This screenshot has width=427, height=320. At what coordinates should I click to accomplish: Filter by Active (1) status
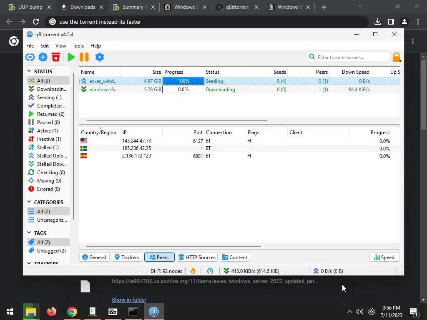pos(48,130)
